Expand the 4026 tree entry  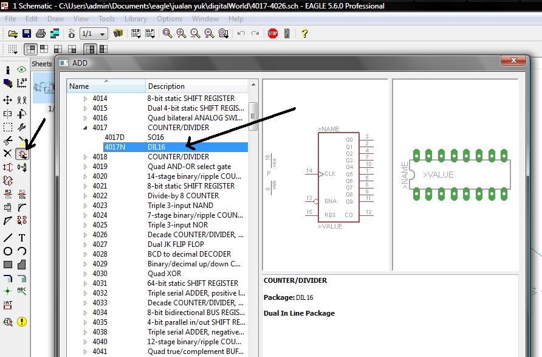86,235
